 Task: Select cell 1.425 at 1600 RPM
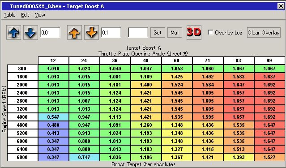pos(177,77)
